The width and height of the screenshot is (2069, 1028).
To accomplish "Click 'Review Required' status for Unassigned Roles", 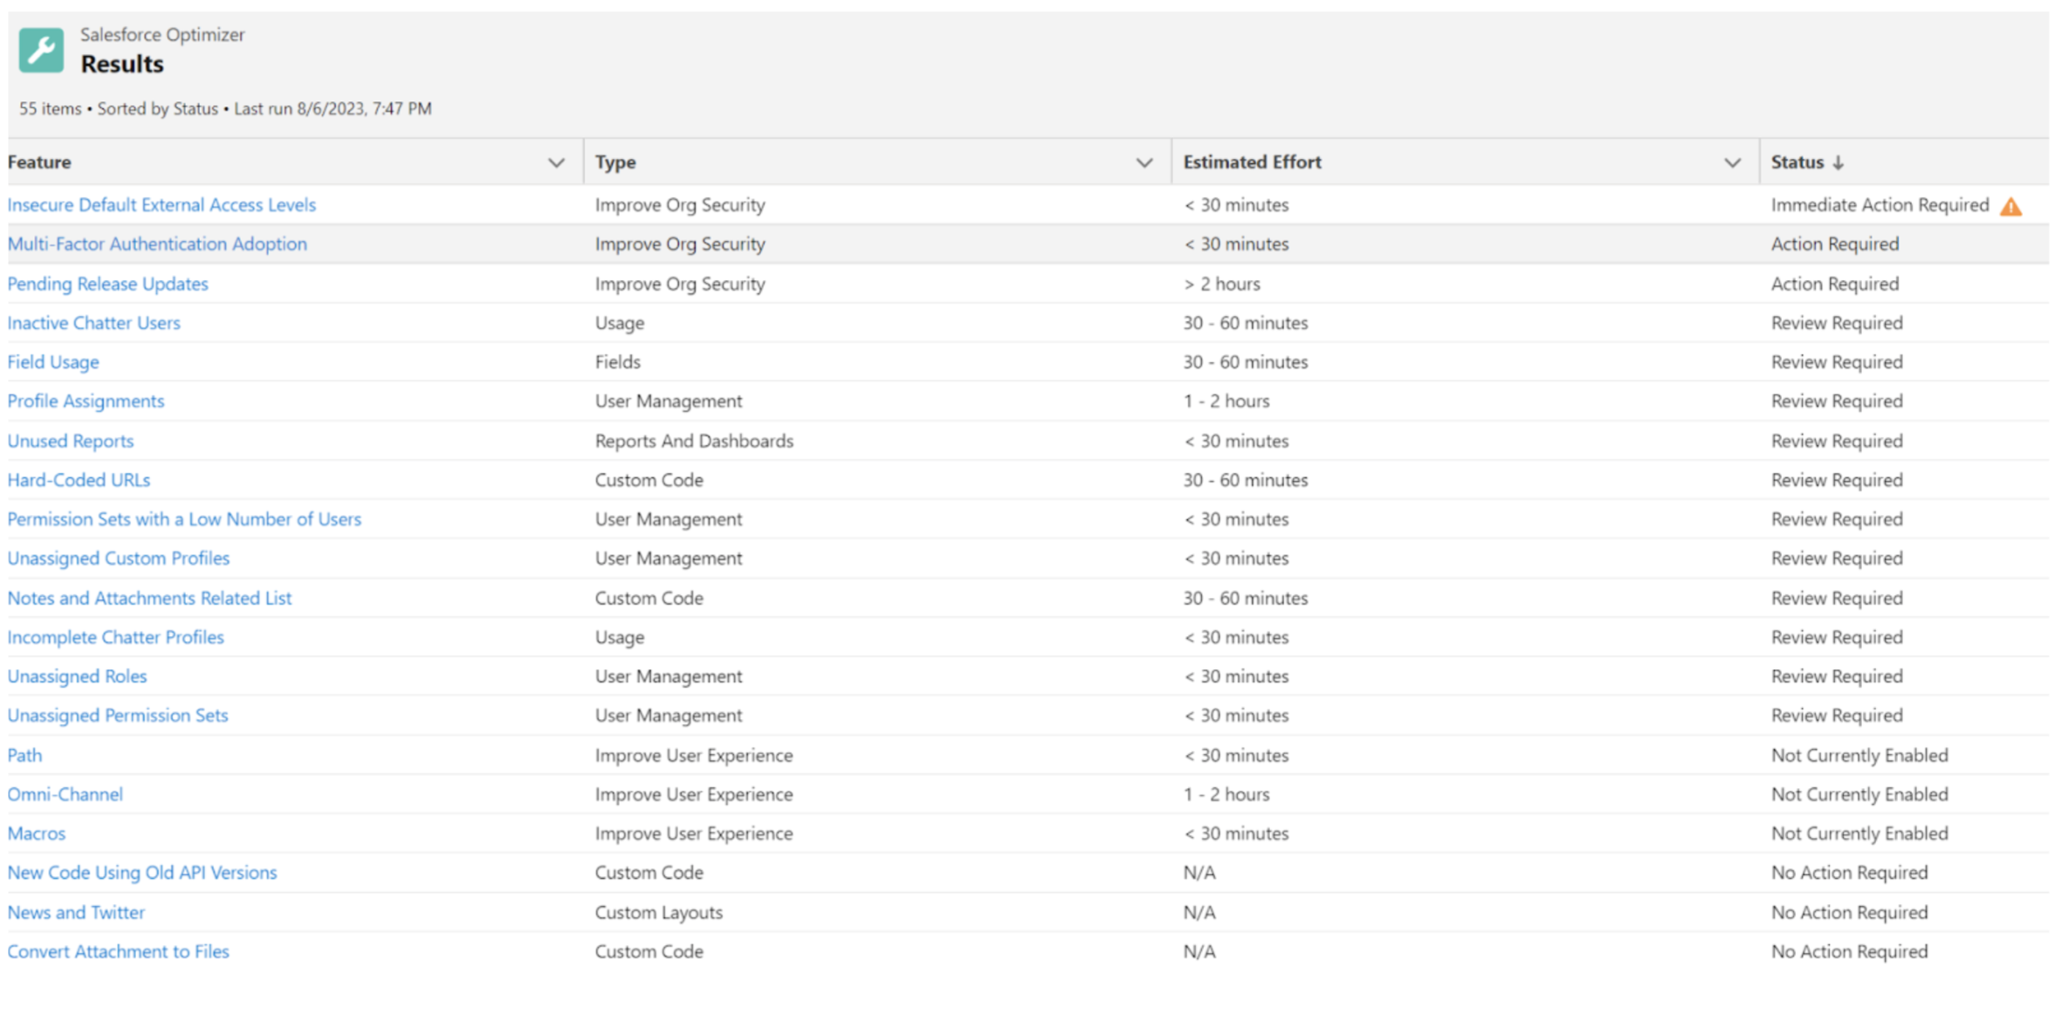I will (1837, 676).
